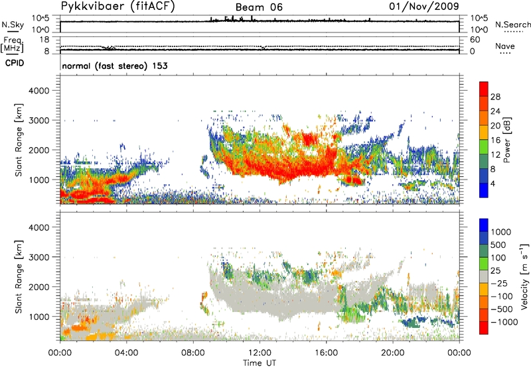
Task: Click the '08:00' time axis label
Action: [193, 353]
